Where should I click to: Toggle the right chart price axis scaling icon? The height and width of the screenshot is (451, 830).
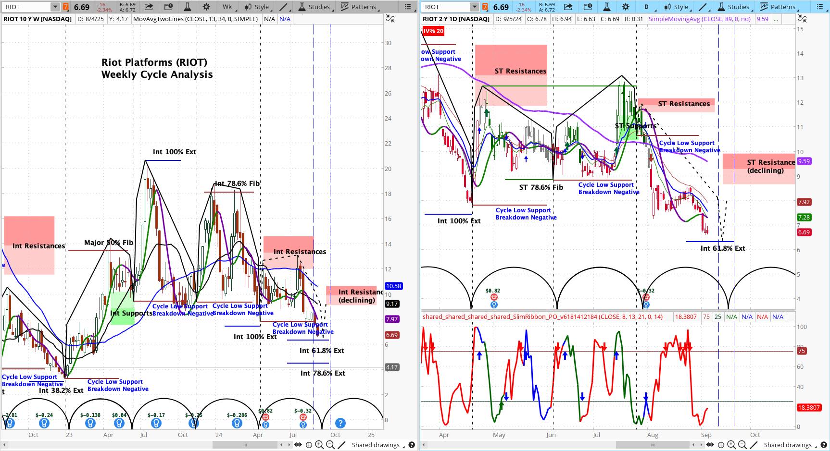click(x=802, y=19)
